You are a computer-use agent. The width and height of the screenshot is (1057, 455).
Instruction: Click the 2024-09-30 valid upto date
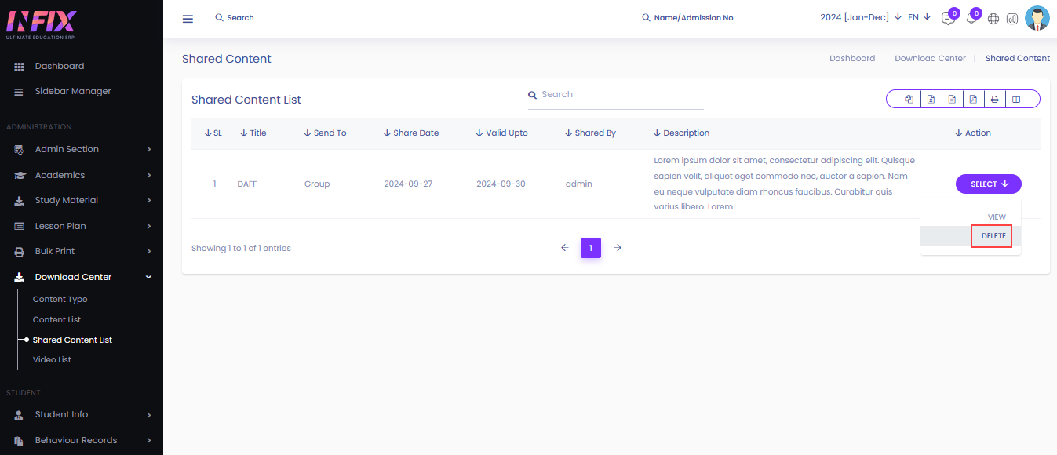pos(501,184)
